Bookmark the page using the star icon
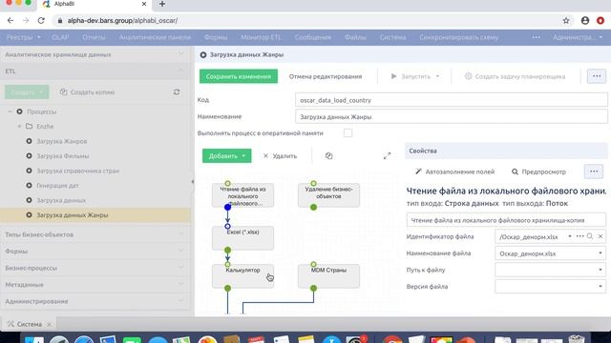 pyautogui.click(x=566, y=21)
